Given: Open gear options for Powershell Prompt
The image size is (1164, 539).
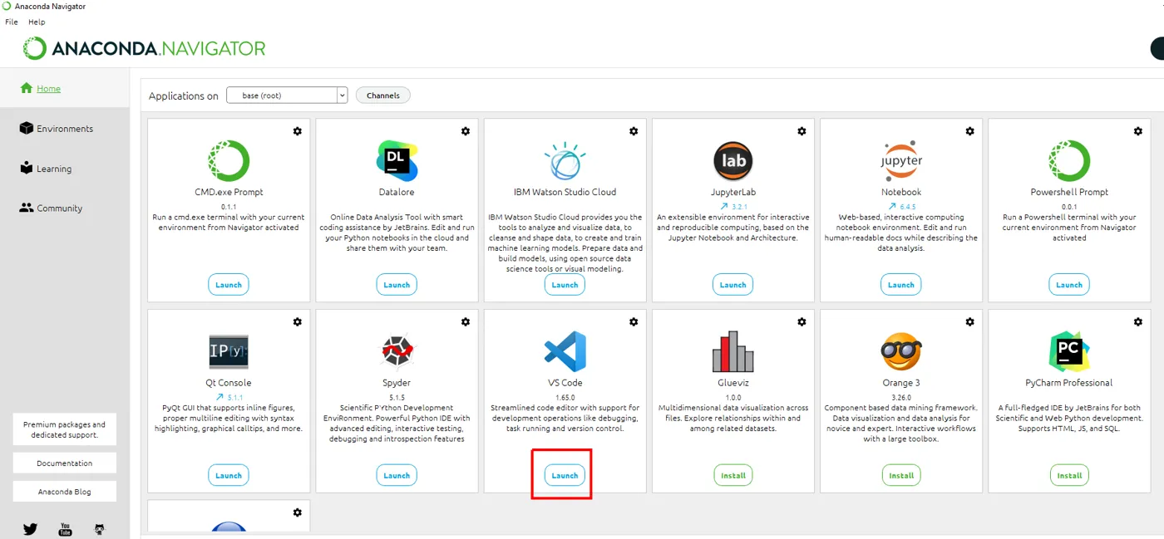Looking at the screenshot, I should [1138, 131].
